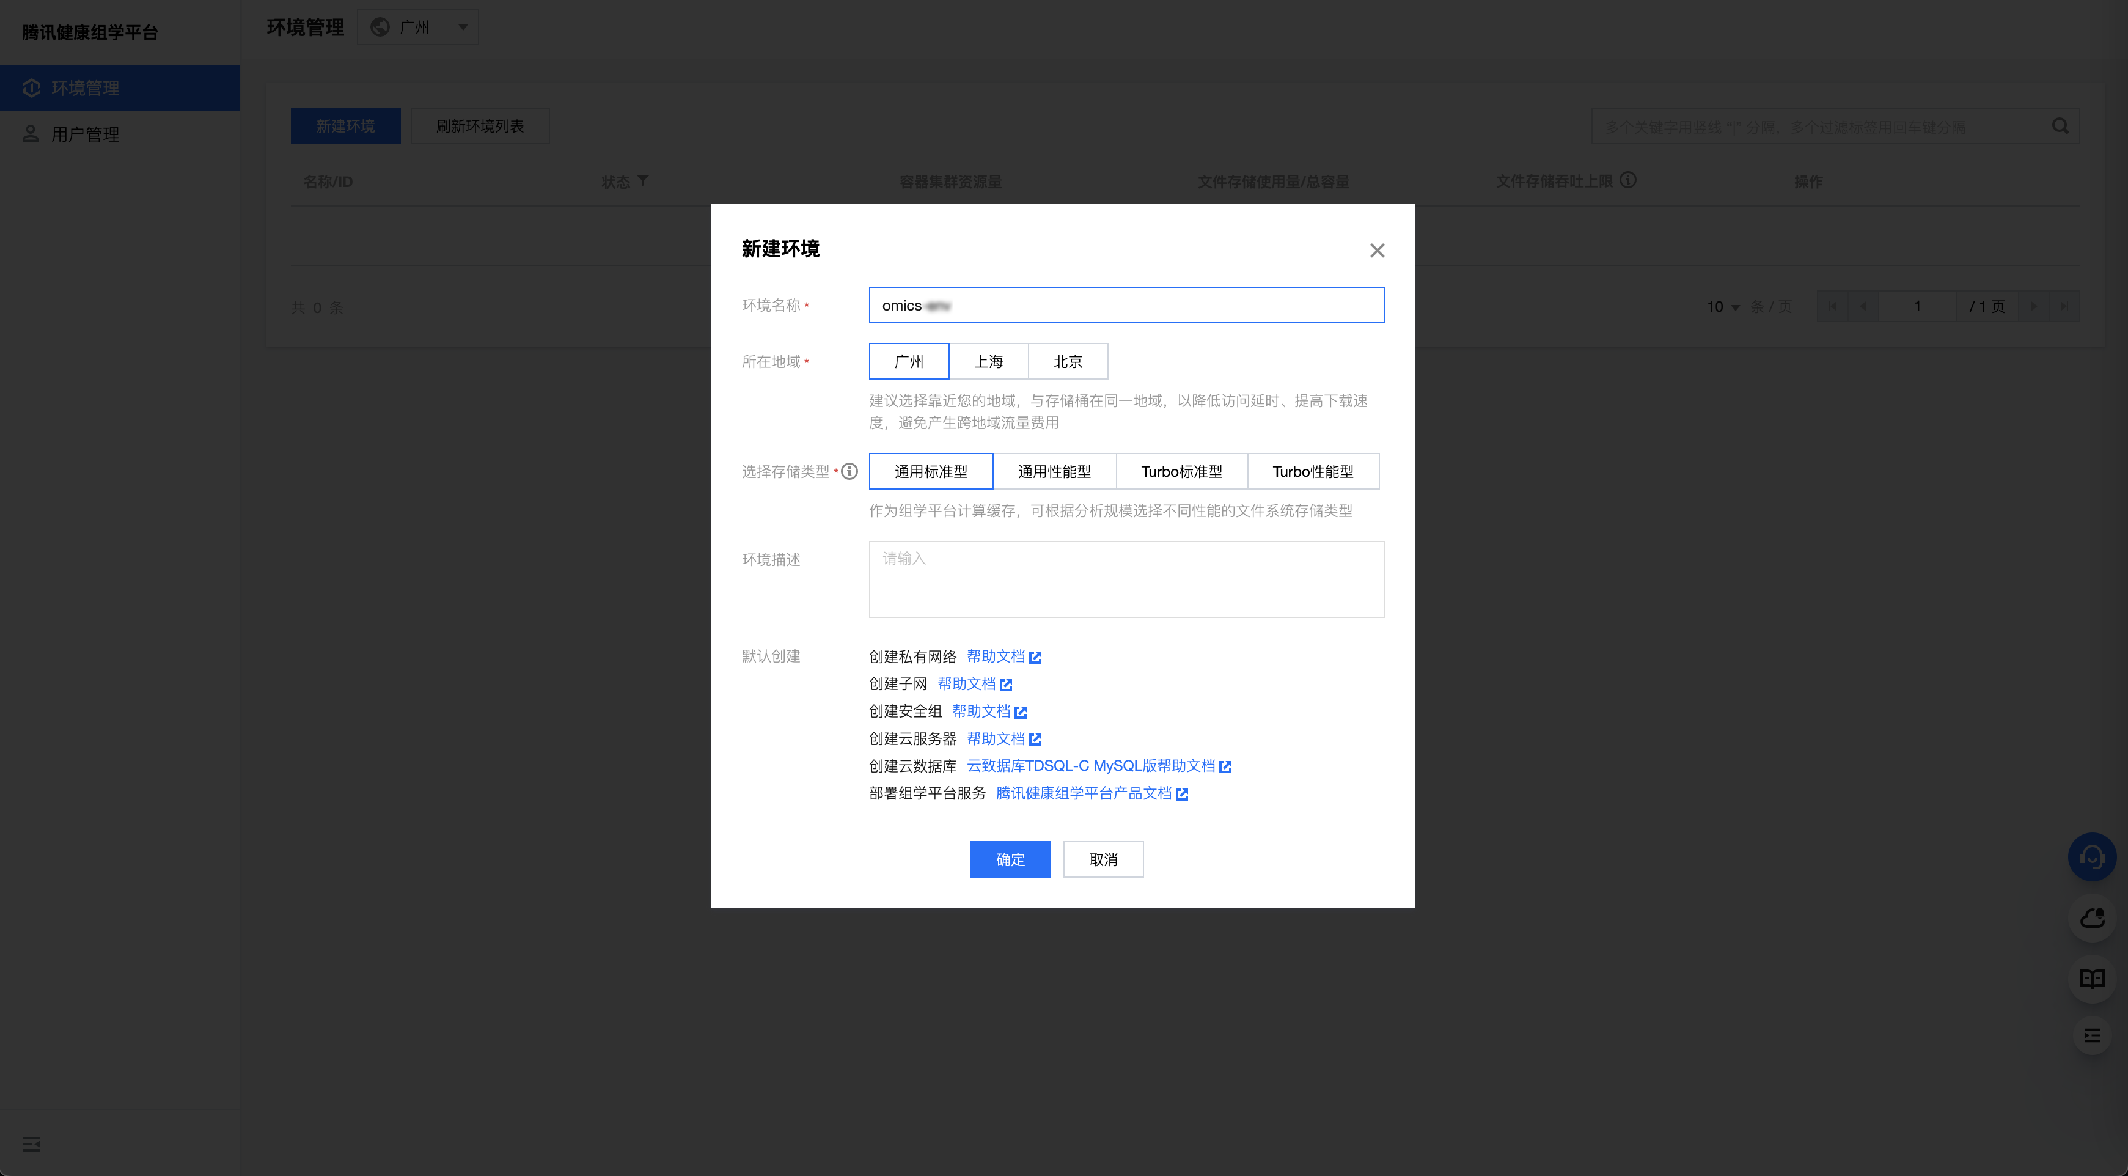Screen dimensions: 2128x1176
Task: Open 帮助文档 link for 创建云服务器
Action: (996, 738)
